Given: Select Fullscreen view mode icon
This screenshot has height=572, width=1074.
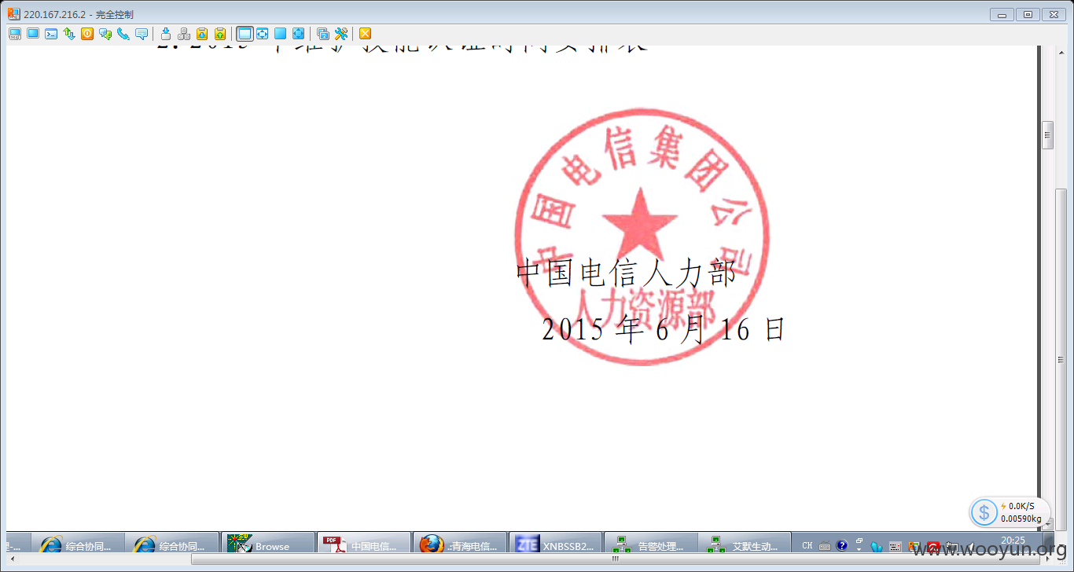Looking at the screenshot, I should click(281, 34).
